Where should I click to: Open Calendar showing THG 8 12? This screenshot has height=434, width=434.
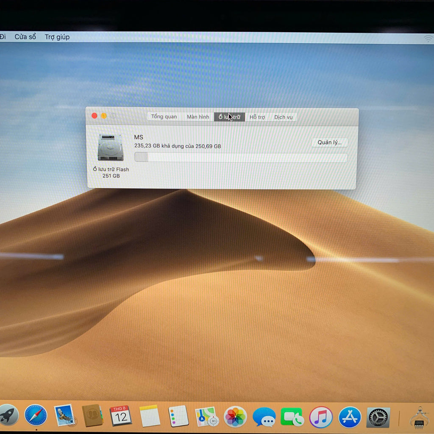click(121, 416)
